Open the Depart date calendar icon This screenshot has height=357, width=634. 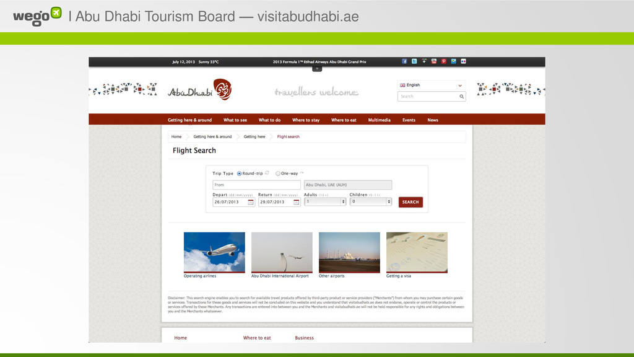point(251,202)
